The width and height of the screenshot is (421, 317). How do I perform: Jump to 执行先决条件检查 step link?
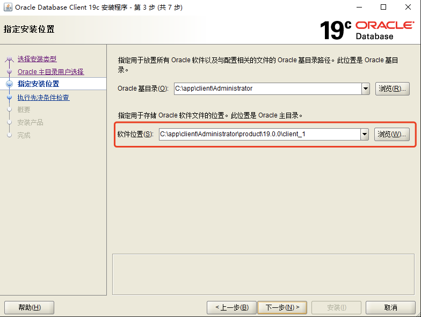click(43, 98)
